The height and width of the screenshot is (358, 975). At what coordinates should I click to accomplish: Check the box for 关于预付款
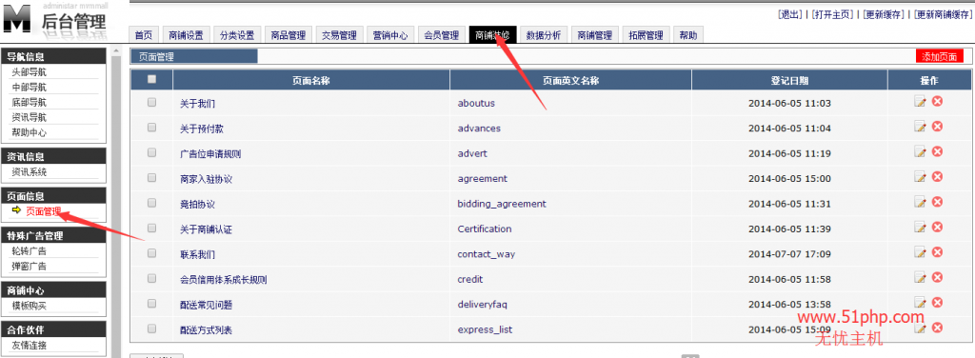[151, 127]
